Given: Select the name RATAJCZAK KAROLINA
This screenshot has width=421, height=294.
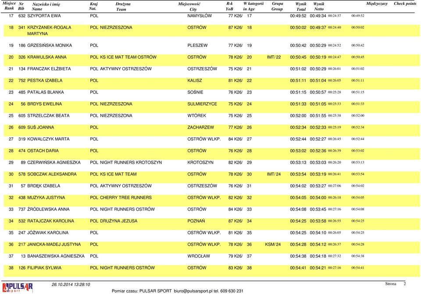Looking at the screenshot, I should (51, 221).
